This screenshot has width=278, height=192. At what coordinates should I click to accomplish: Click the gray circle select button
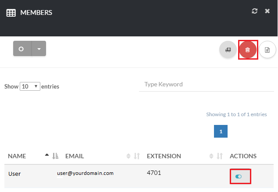point(21,49)
